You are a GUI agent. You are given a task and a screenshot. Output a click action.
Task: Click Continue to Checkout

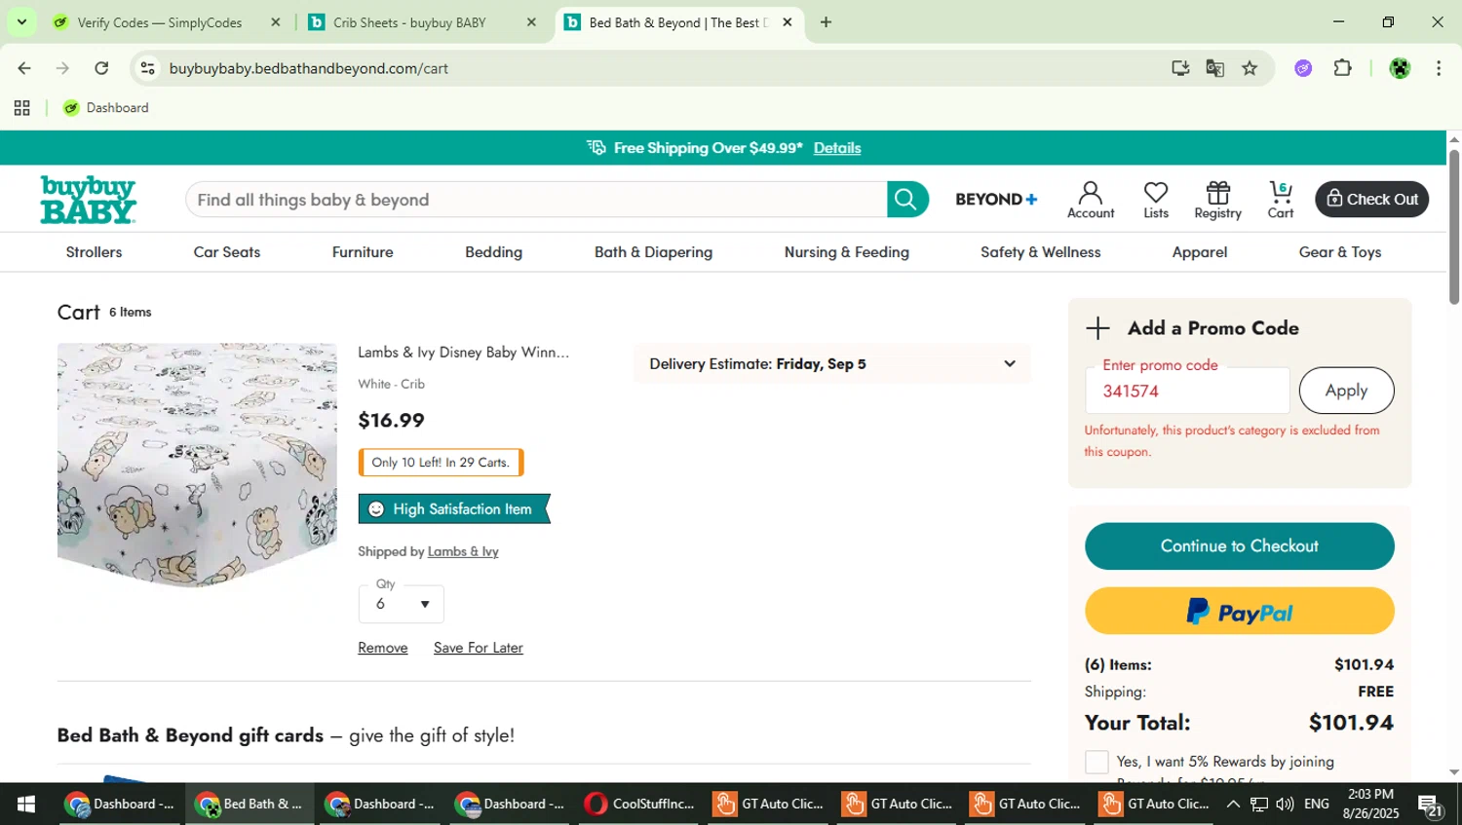coord(1239,546)
